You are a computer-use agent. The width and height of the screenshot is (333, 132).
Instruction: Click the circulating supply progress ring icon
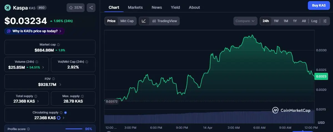tap(59, 118)
